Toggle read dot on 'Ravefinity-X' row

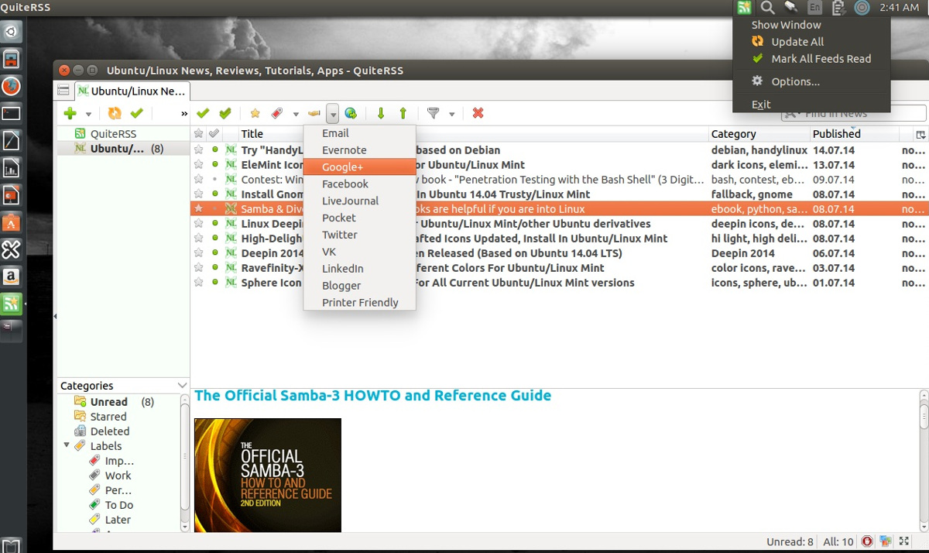click(215, 268)
